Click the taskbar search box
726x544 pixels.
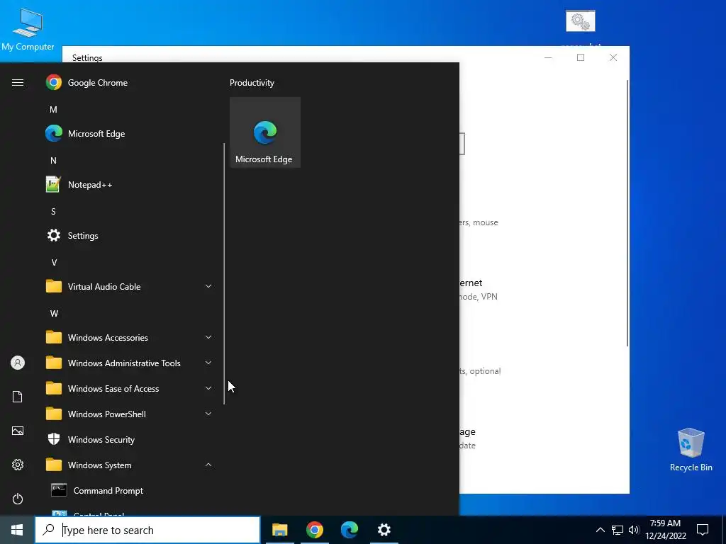(147, 530)
